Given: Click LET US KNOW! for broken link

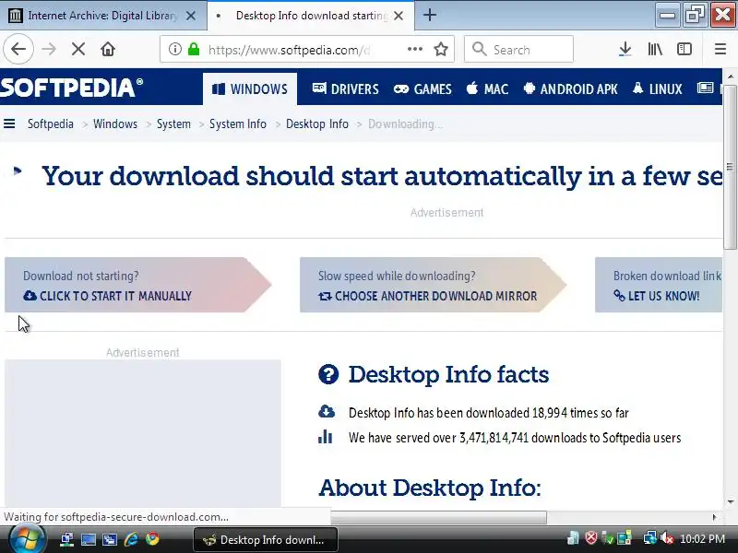Looking at the screenshot, I should 658,285.
